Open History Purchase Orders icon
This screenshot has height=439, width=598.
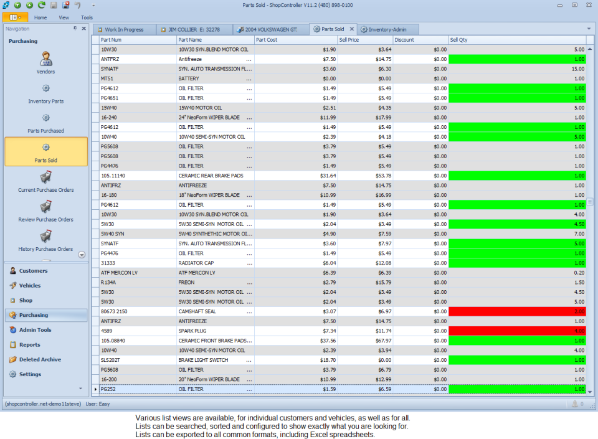tap(45, 236)
